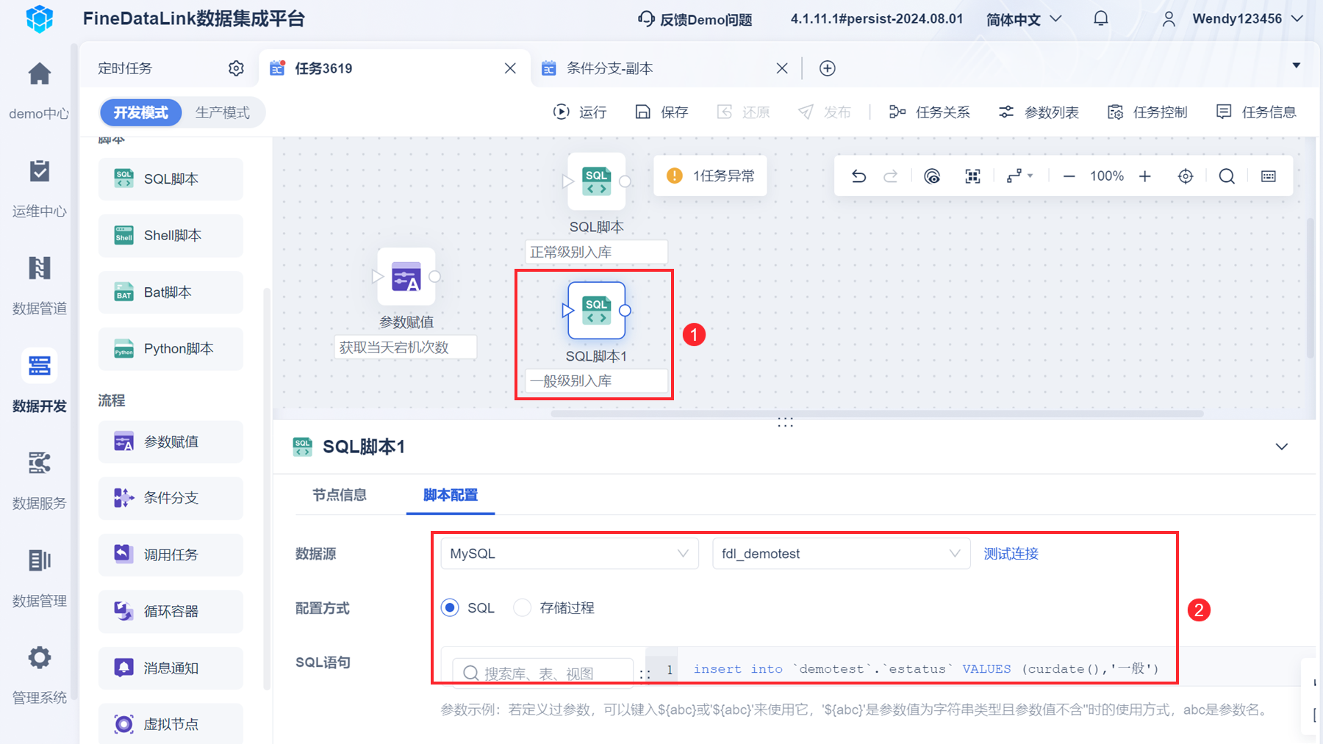Open 运维中心 in the sidebar
The height and width of the screenshot is (744, 1323).
(40, 189)
